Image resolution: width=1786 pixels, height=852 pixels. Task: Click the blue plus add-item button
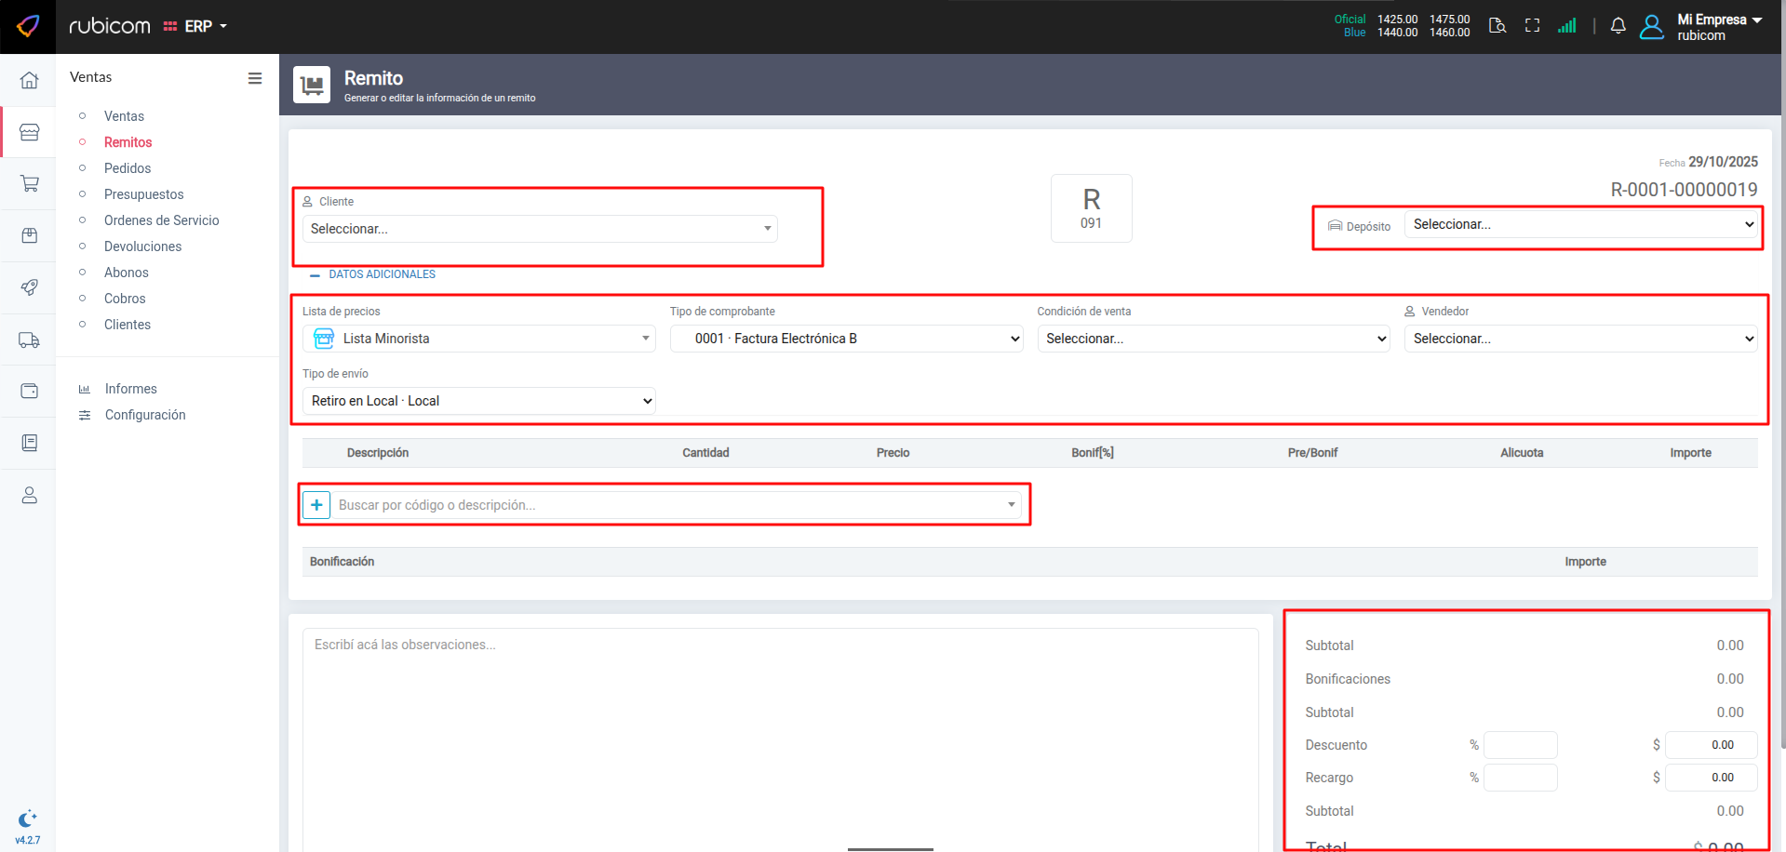pyautogui.click(x=316, y=505)
